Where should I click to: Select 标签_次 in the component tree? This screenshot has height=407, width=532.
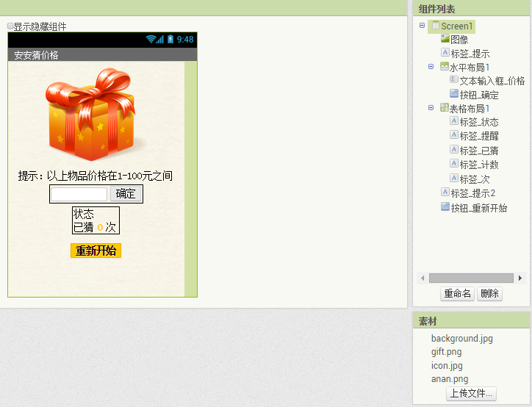(475, 179)
